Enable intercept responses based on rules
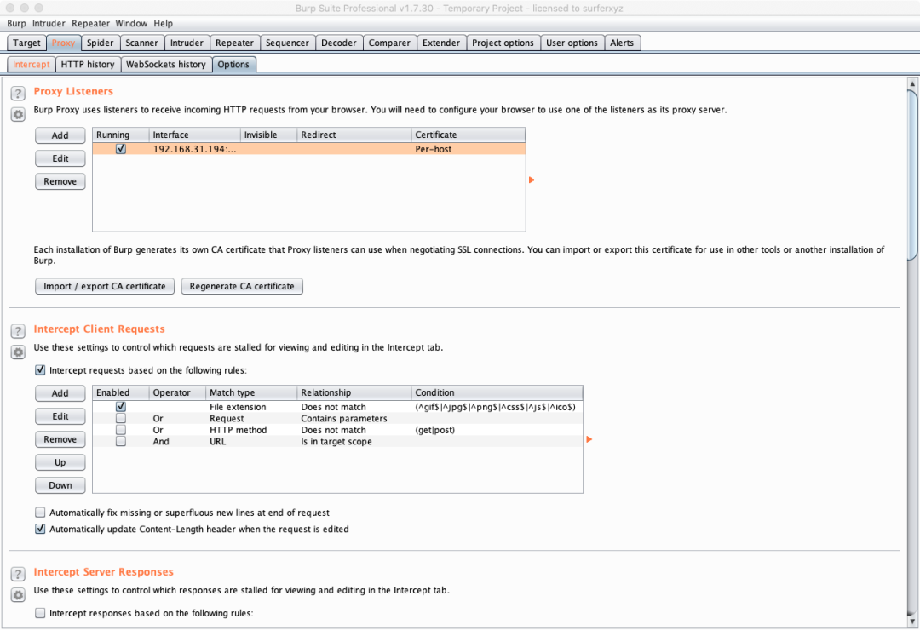This screenshot has height=630, width=920. pos(40,613)
